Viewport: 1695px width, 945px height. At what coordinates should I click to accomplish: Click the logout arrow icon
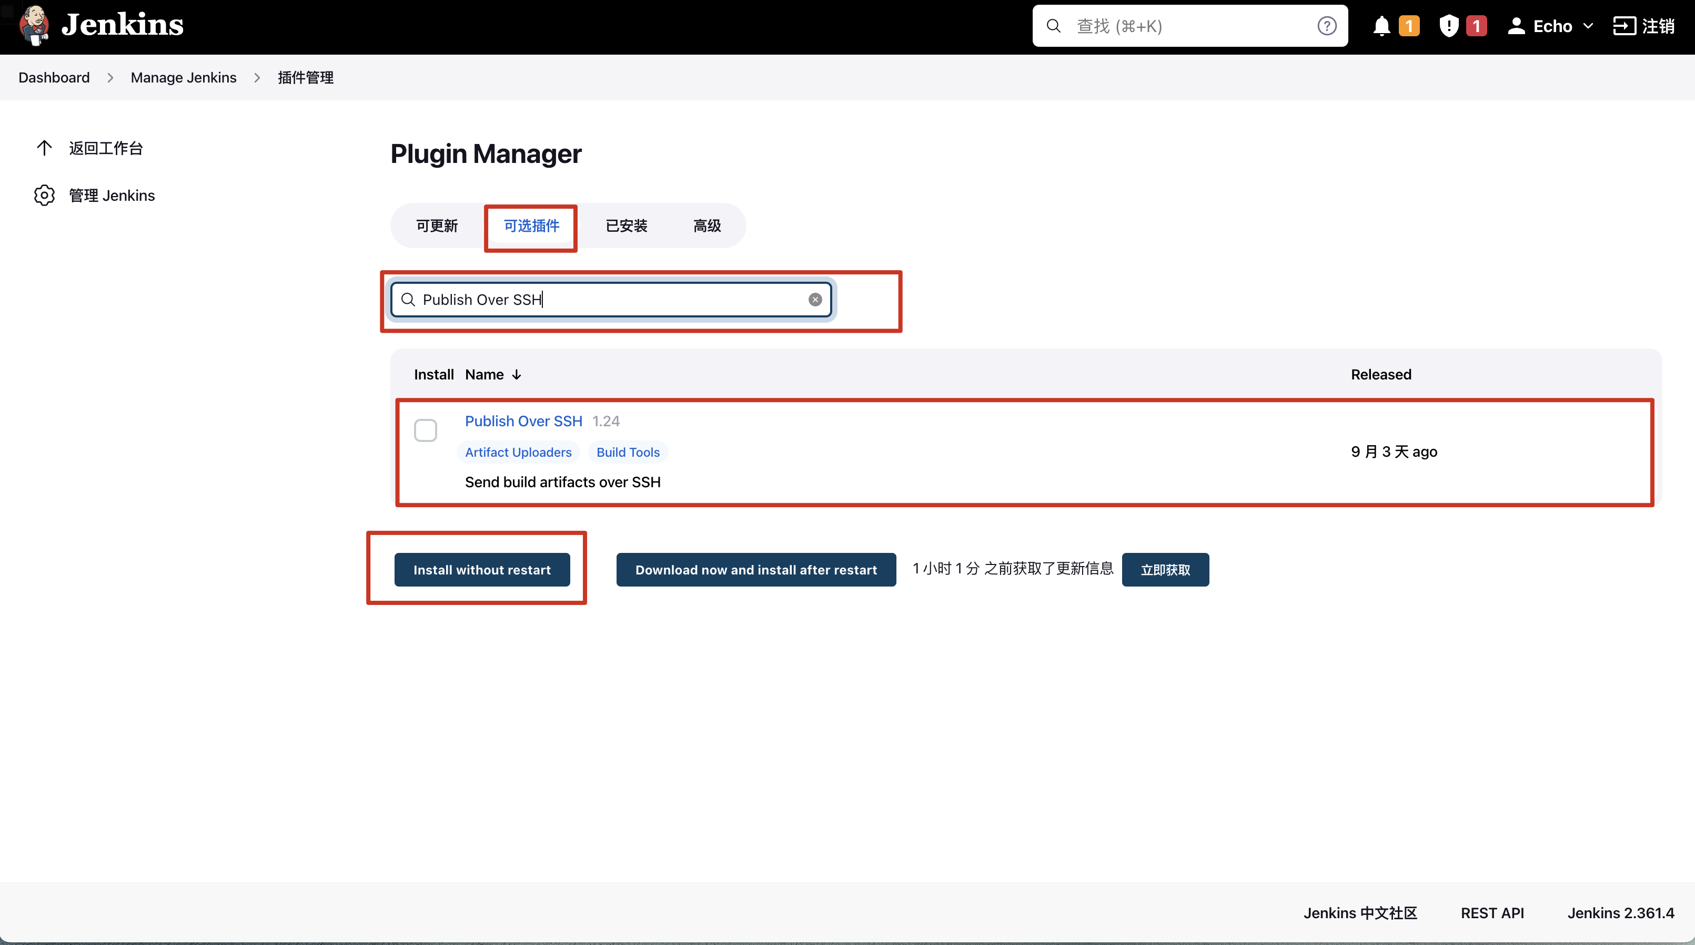[1624, 26]
